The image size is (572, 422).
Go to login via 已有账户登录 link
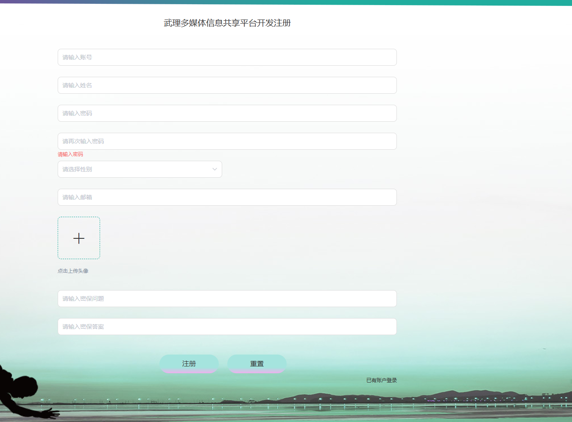(382, 380)
